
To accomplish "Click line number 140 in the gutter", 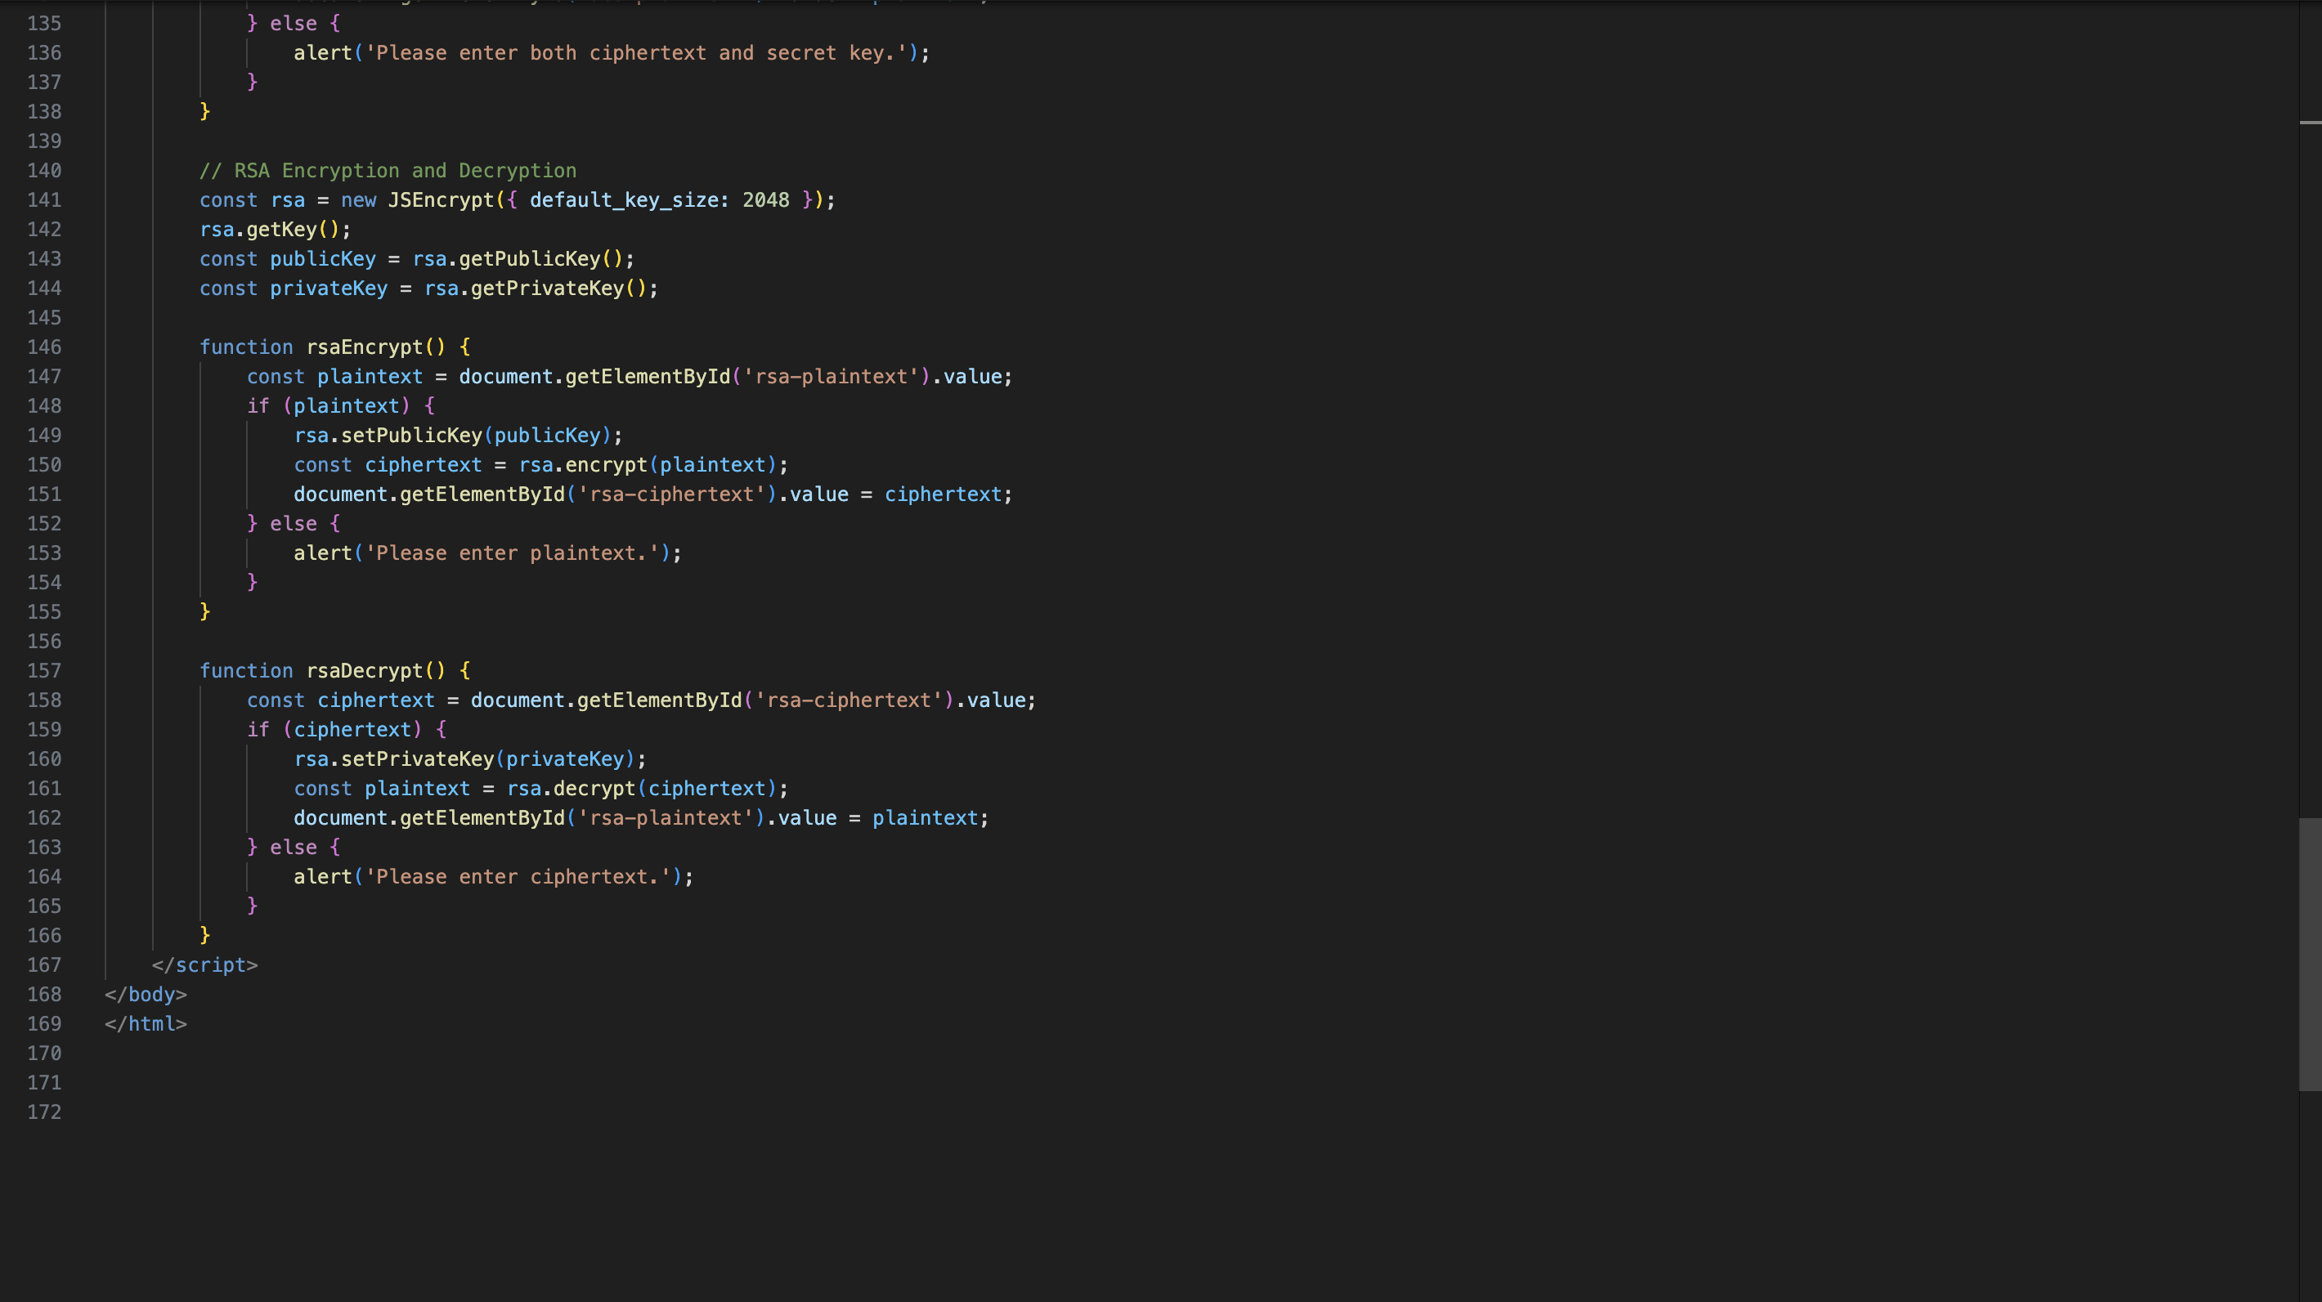I will click(44, 170).
